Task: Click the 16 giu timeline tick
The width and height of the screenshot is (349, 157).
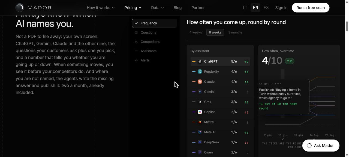Action: click(x=283, y=139)
